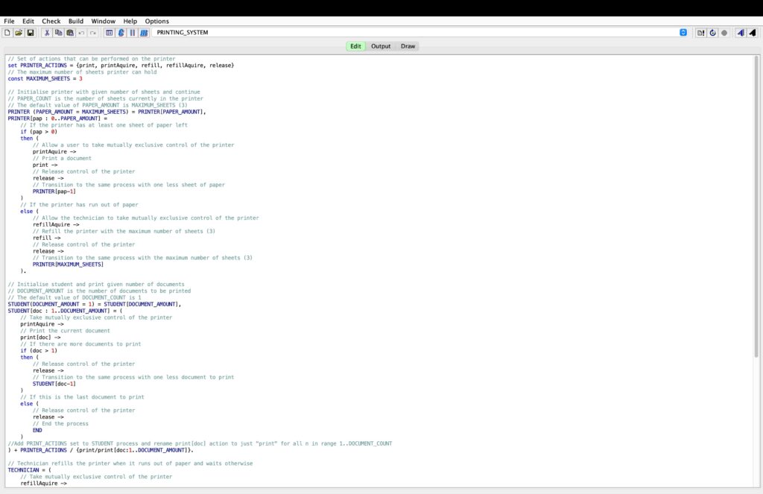Viewport: 763px width, 494px height.
Task: Open the Window menu
Action: [x=103, y=21]
